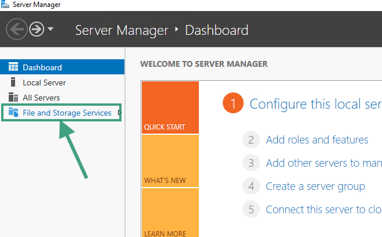Image resolution: width=382 pixels, height=237 pixels.
Task: Click the Back navigation arrow button
Action: tap(16, 29)
